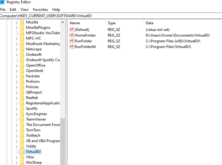Click the Registry Editor title bar icon
This screenshot has width=222, height=165.
pos(2,2)
